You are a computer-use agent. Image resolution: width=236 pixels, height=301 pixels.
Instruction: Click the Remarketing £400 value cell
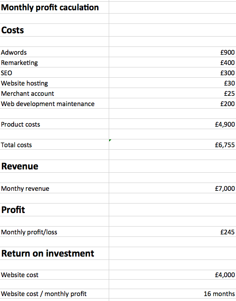[173, 62]
